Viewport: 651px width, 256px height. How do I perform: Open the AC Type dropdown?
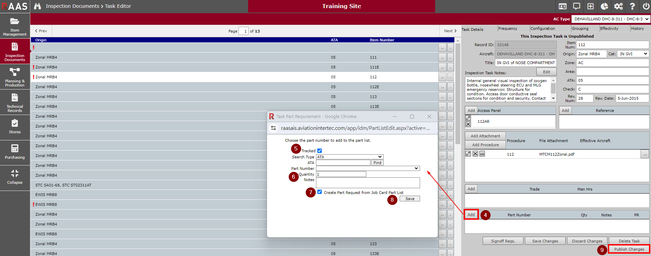click(x=611, y=19)
